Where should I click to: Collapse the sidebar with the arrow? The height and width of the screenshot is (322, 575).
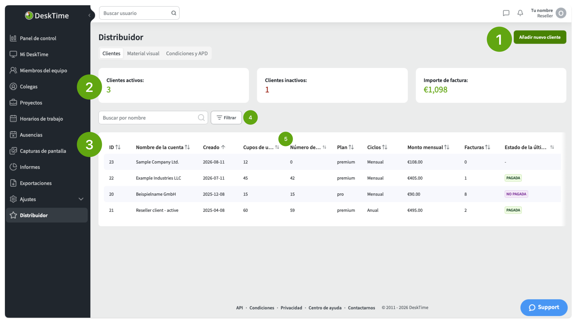[x=89, y=15]
